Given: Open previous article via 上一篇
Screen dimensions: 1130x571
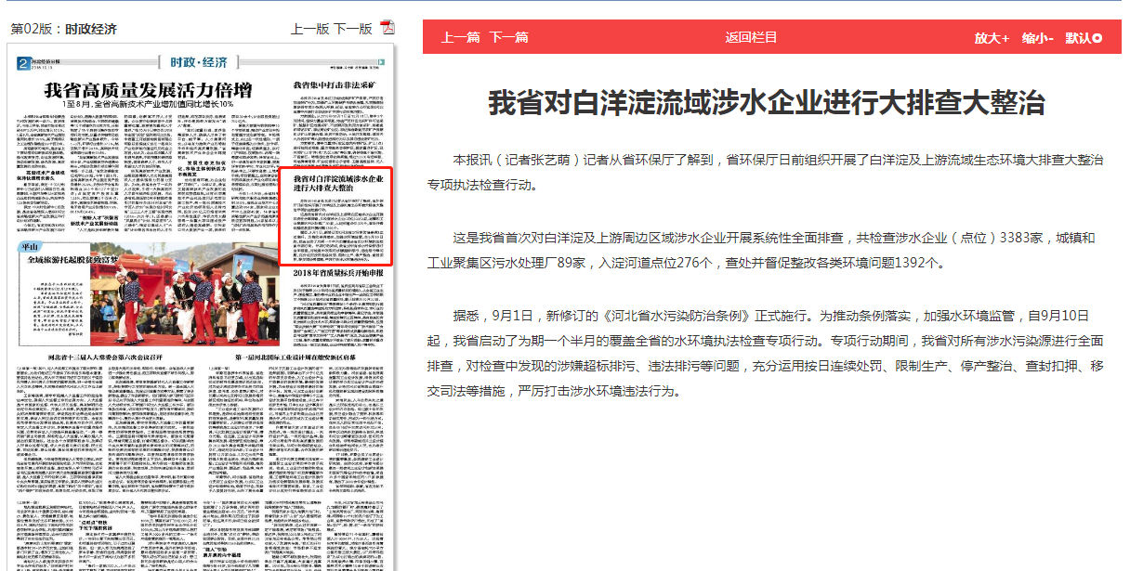Looking at the screenshot, I should tap(461, 37).
